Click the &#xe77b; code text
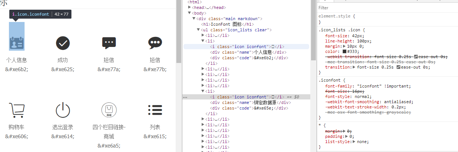Image resolution: width=458 pixels, height=152 pixels. coord(155,69)
